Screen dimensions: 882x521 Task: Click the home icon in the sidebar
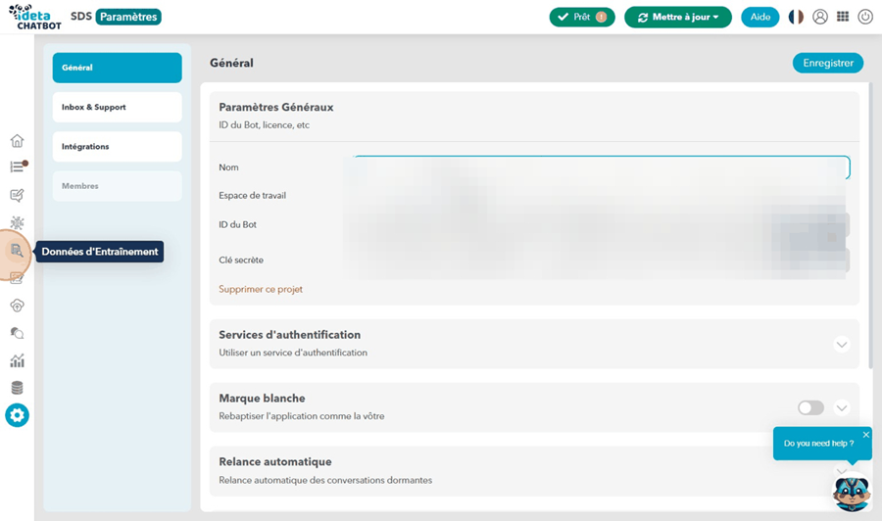point(17,141)
